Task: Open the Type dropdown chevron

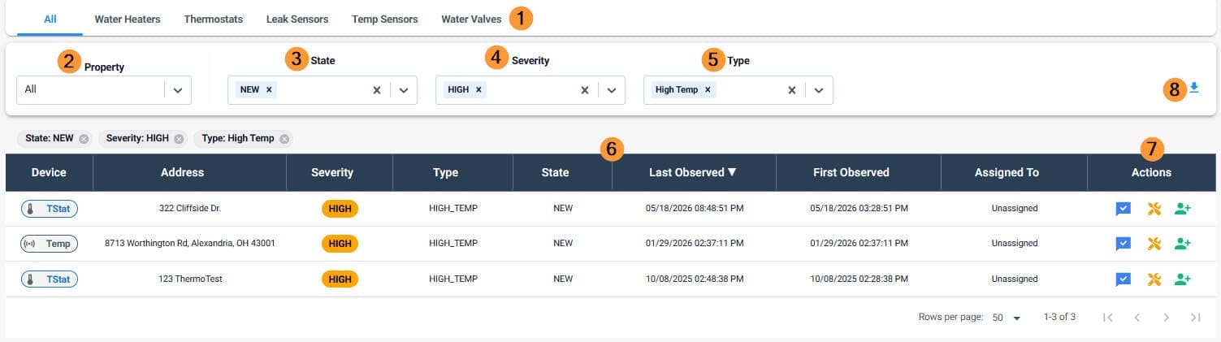Action: click(819, 90)
